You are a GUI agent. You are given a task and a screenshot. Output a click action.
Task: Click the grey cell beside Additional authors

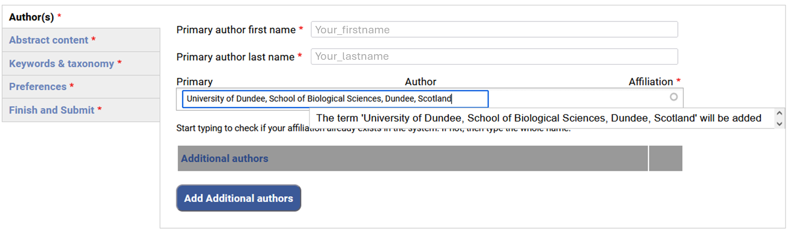[x=666, y=158]
